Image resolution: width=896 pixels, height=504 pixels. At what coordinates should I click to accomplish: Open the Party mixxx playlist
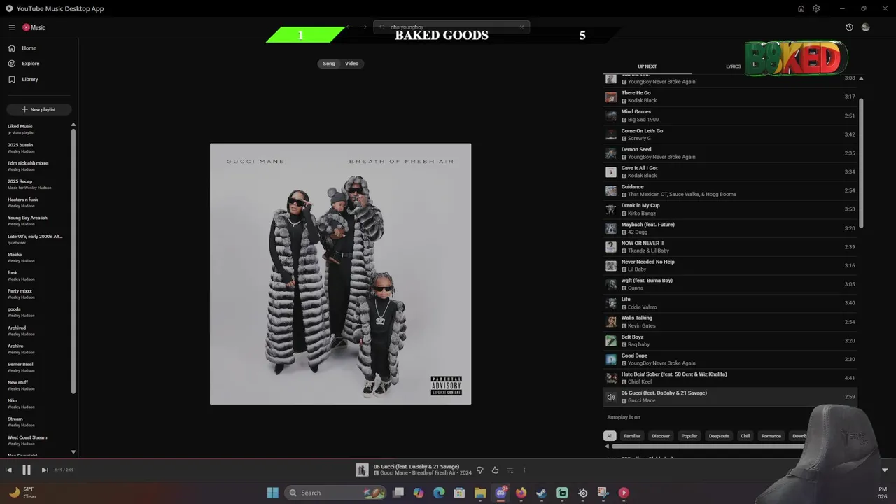(x=35, y=294)
